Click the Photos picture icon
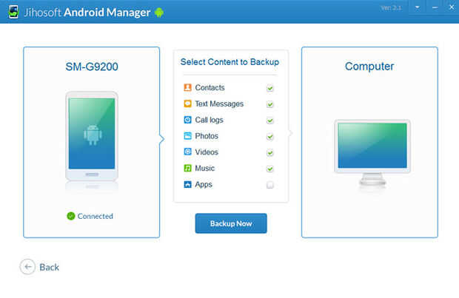 pos(187,136)
